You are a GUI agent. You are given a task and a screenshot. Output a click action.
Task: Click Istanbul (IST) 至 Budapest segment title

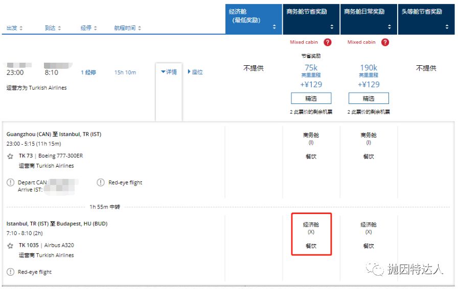(57, 224)
